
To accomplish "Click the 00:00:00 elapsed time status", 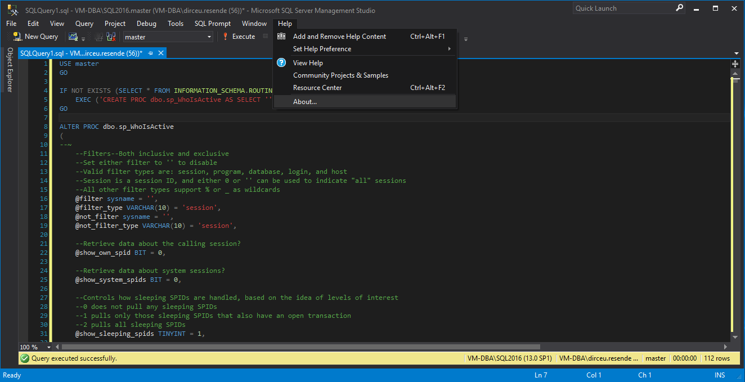I will (685, 358).
